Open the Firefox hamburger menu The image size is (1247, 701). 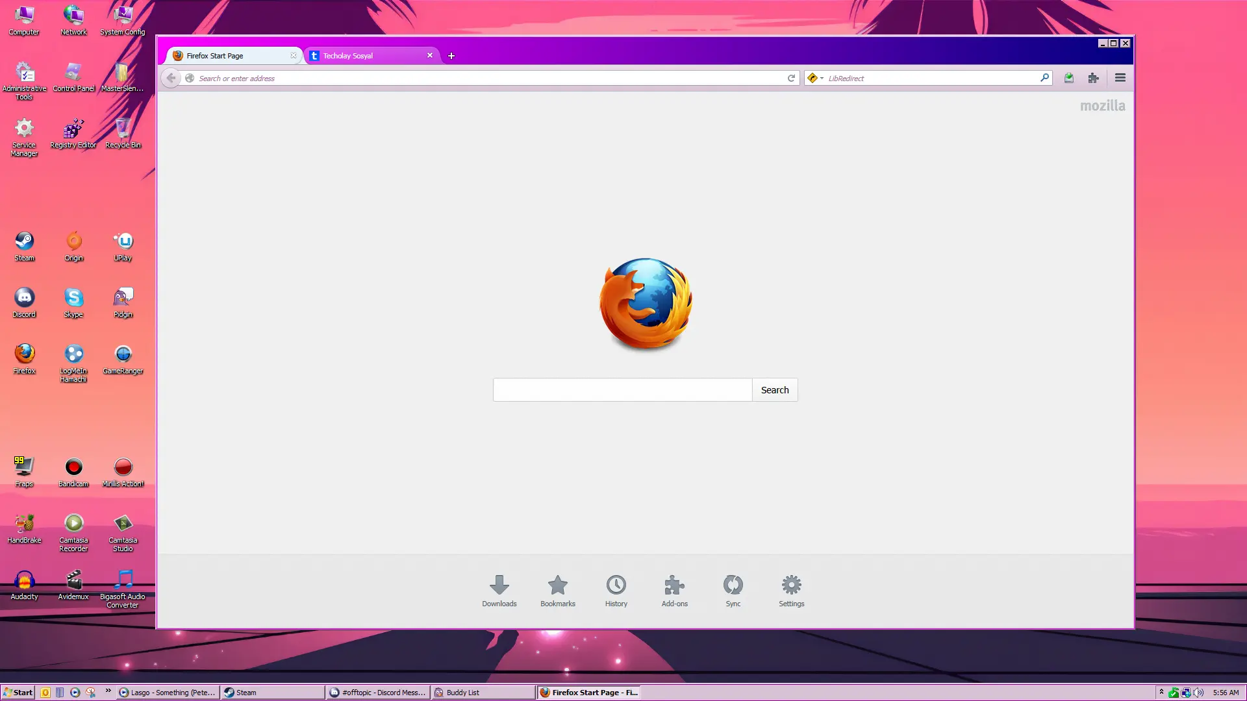click(x=1120, y=78)
